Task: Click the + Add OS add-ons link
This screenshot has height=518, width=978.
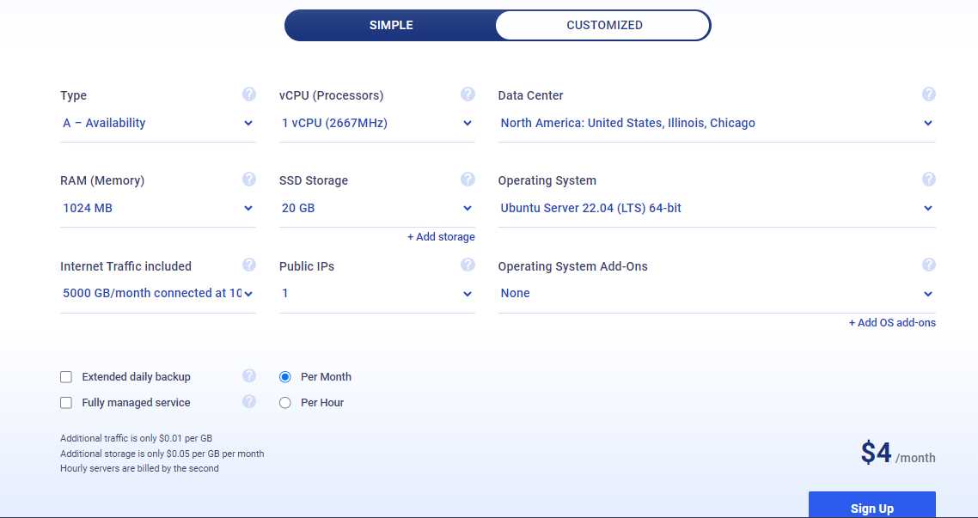Action: pyautogui.click(x=892, y=323)
